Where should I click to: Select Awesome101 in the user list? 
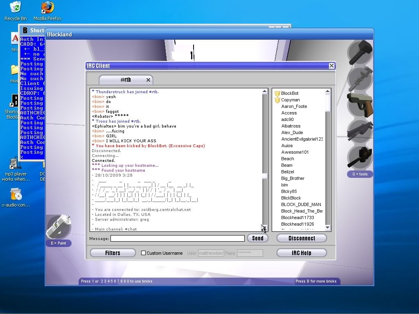295,152
